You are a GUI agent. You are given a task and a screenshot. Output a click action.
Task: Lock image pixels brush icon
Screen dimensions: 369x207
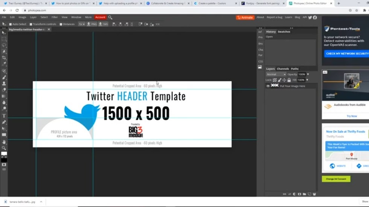(x=279, y=80)
